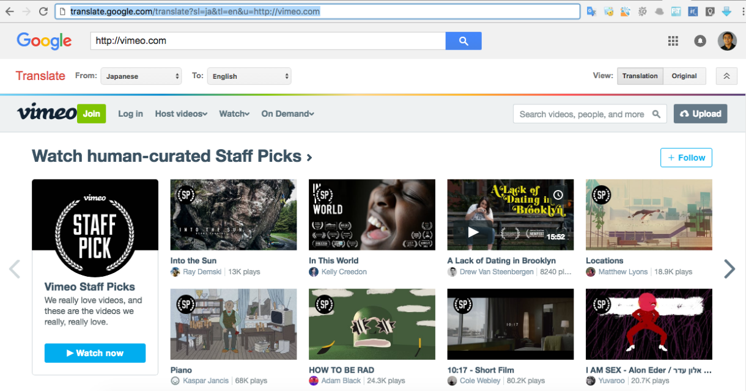Open the Google apps grid
The height and width of the screenshot is (391, 746).
673,41
